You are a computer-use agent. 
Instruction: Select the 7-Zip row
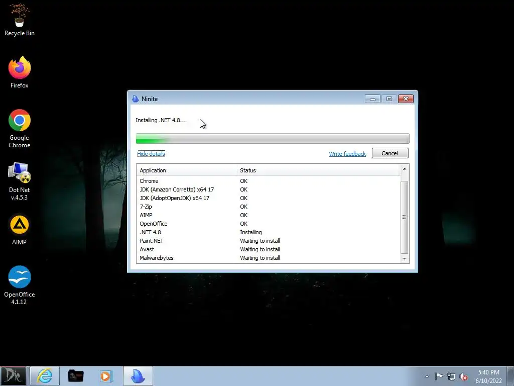click(269, 207)
